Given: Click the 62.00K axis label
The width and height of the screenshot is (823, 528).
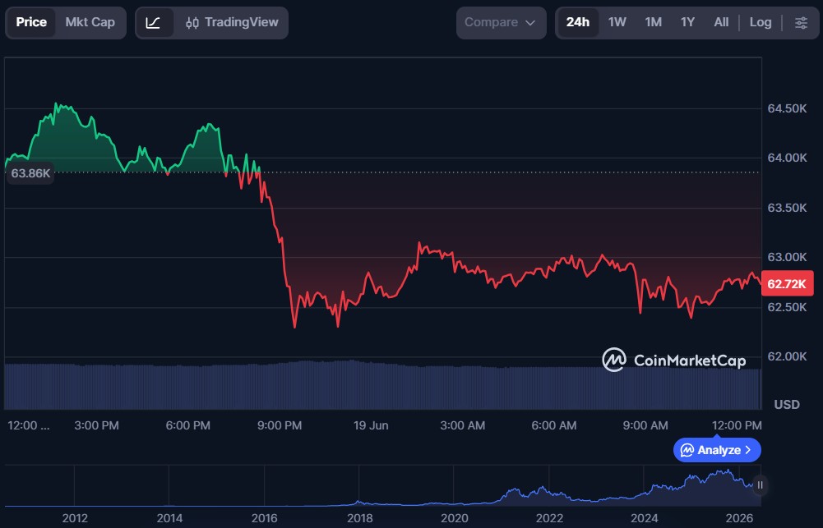Looking at the screenshot, I should 788,356.
